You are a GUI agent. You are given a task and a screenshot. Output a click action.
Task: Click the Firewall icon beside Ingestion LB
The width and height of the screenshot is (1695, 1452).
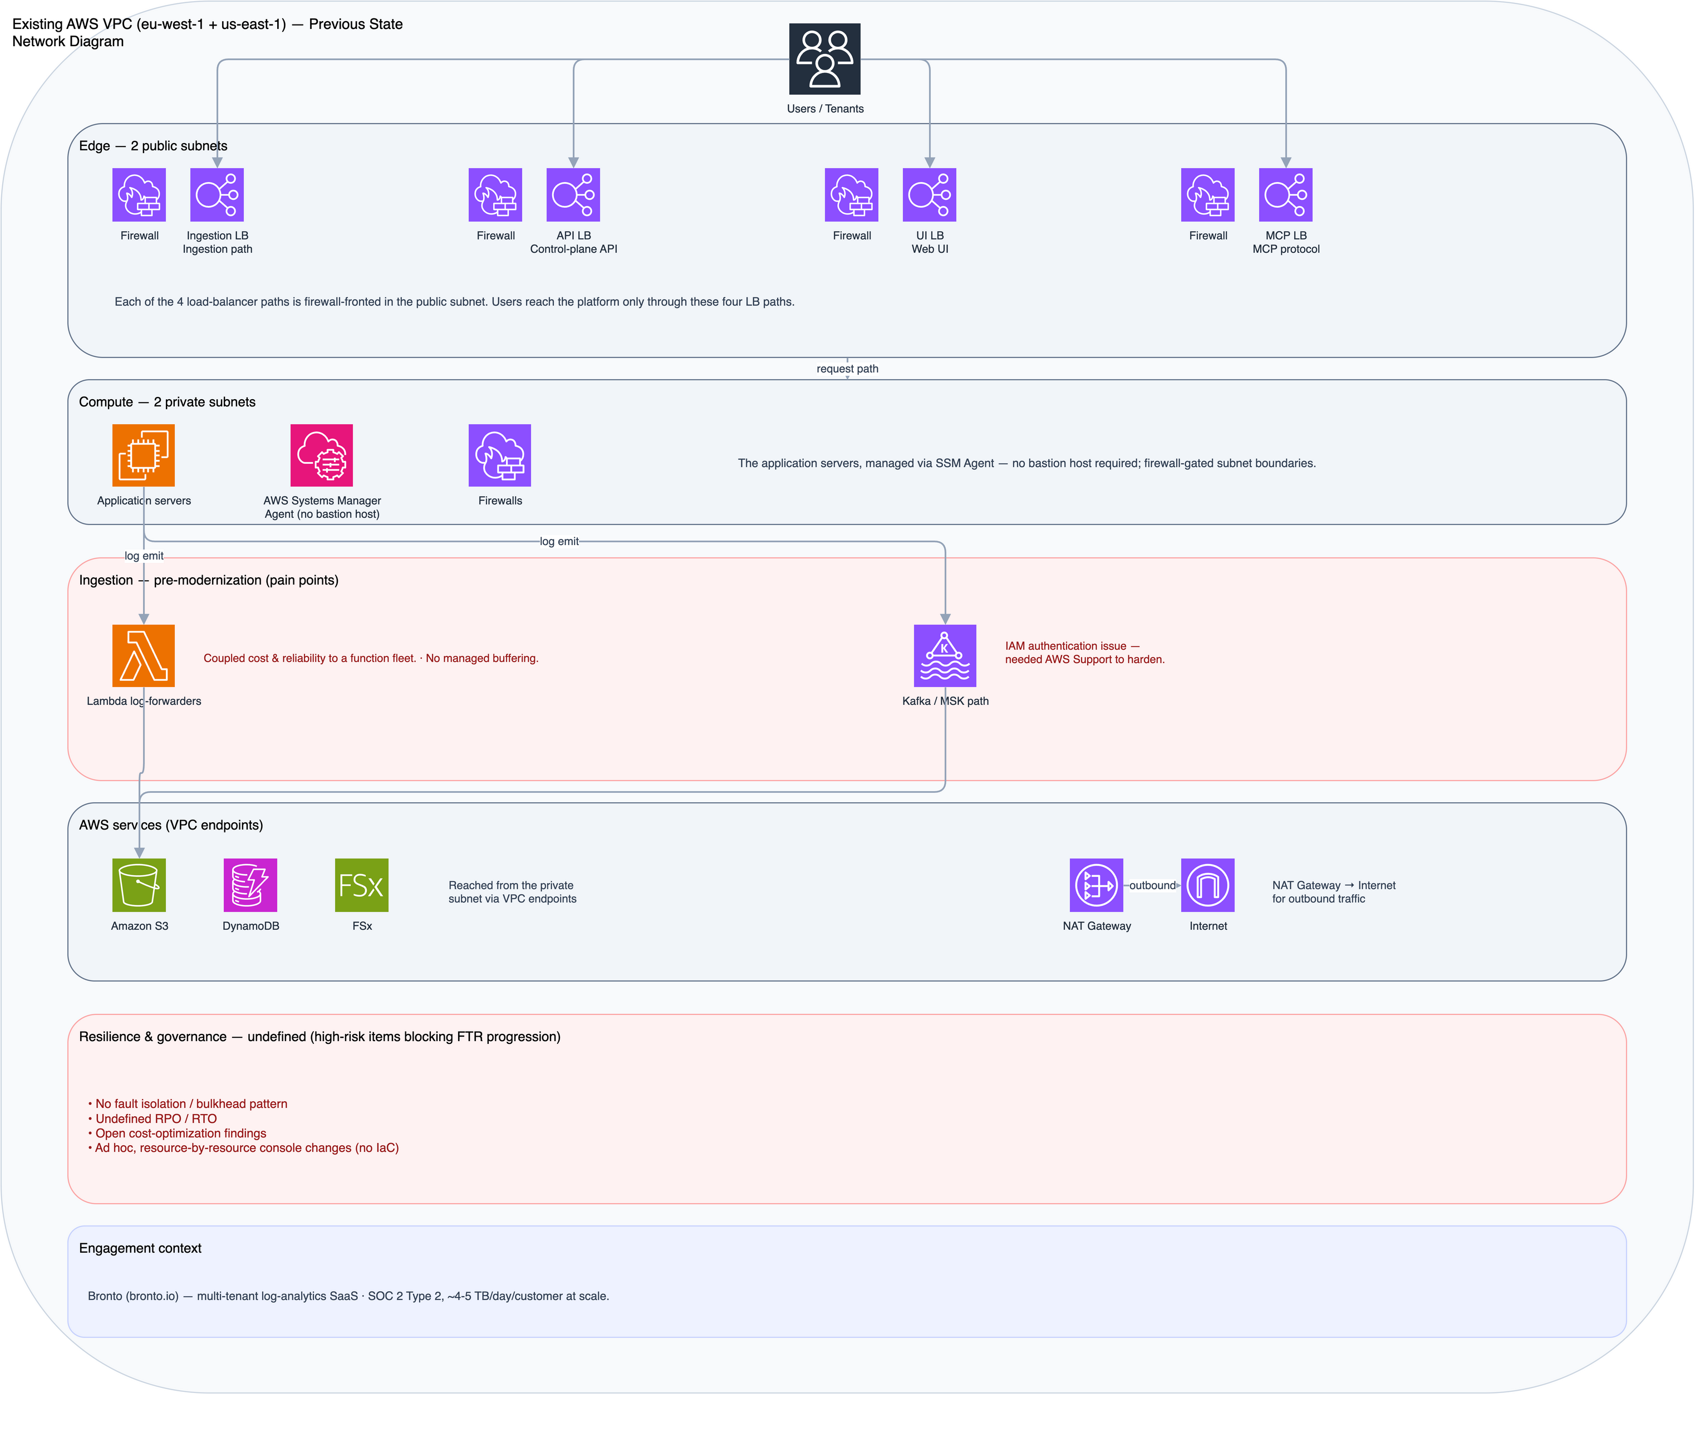click(x=139, y=195)
